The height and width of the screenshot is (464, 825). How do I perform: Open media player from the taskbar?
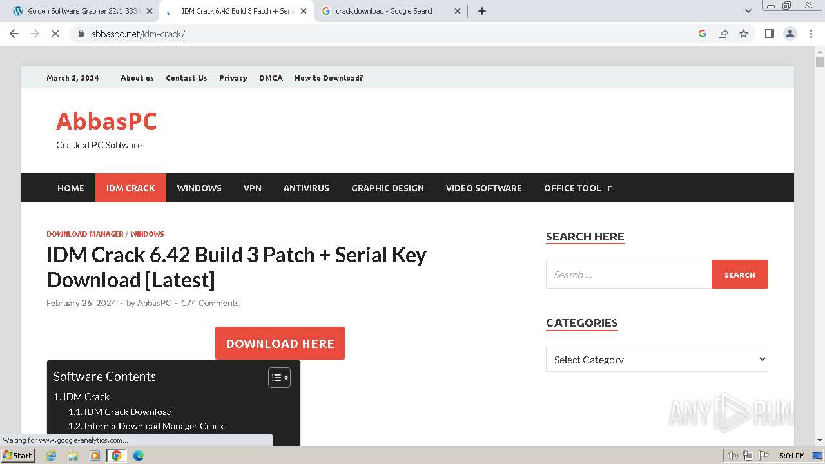[95, 456]
